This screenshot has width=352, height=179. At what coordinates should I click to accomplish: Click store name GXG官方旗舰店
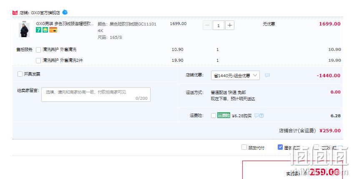pos(45,13)
